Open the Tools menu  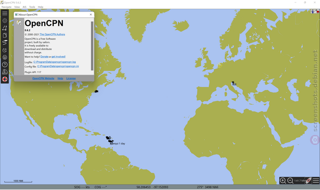(x=32, y=7)
